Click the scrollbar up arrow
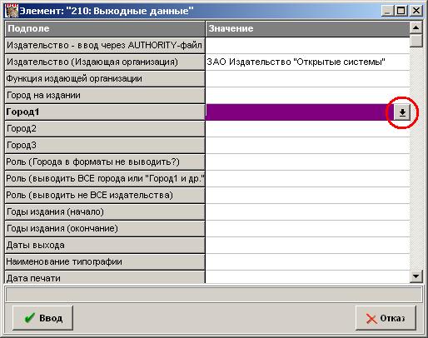The width and height of the screenshot is (428, 338). click(416, 27)
